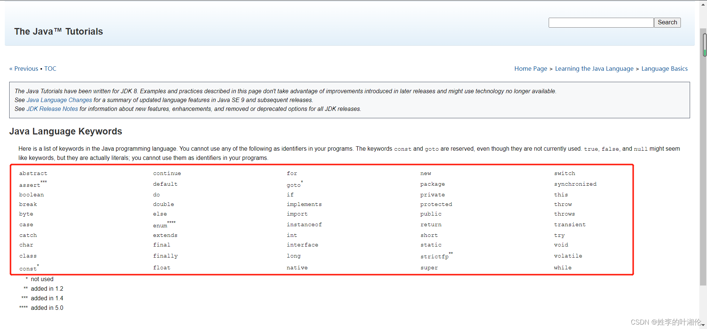Select the keyword static
Screen dimensions: 707x329
pyautogui.click(x=431, y=245)
